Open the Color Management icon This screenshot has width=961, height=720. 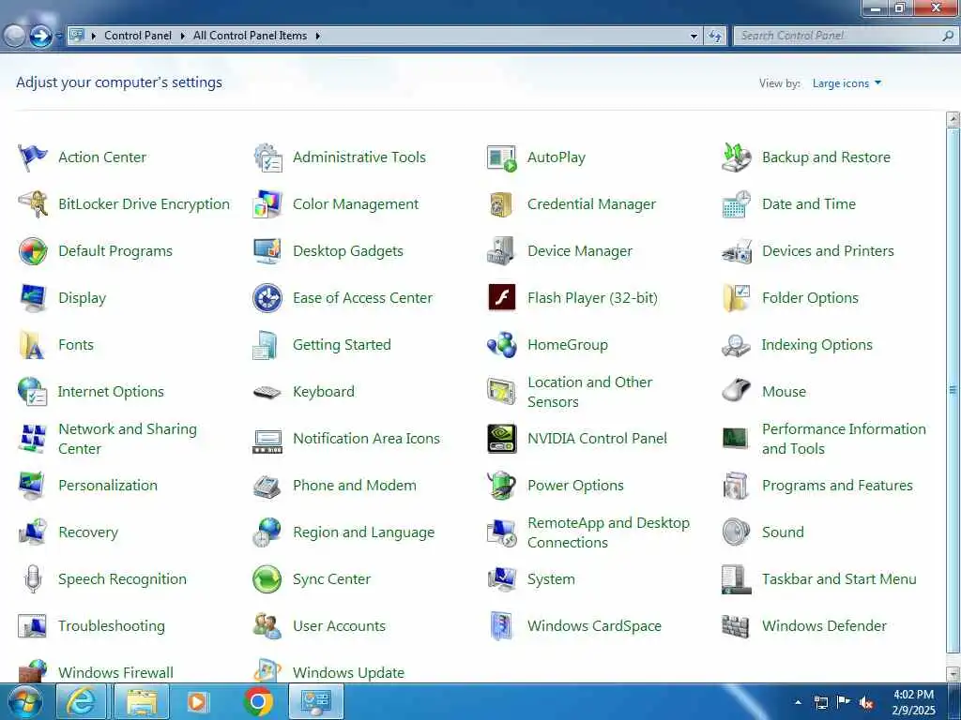pos(267,203)
